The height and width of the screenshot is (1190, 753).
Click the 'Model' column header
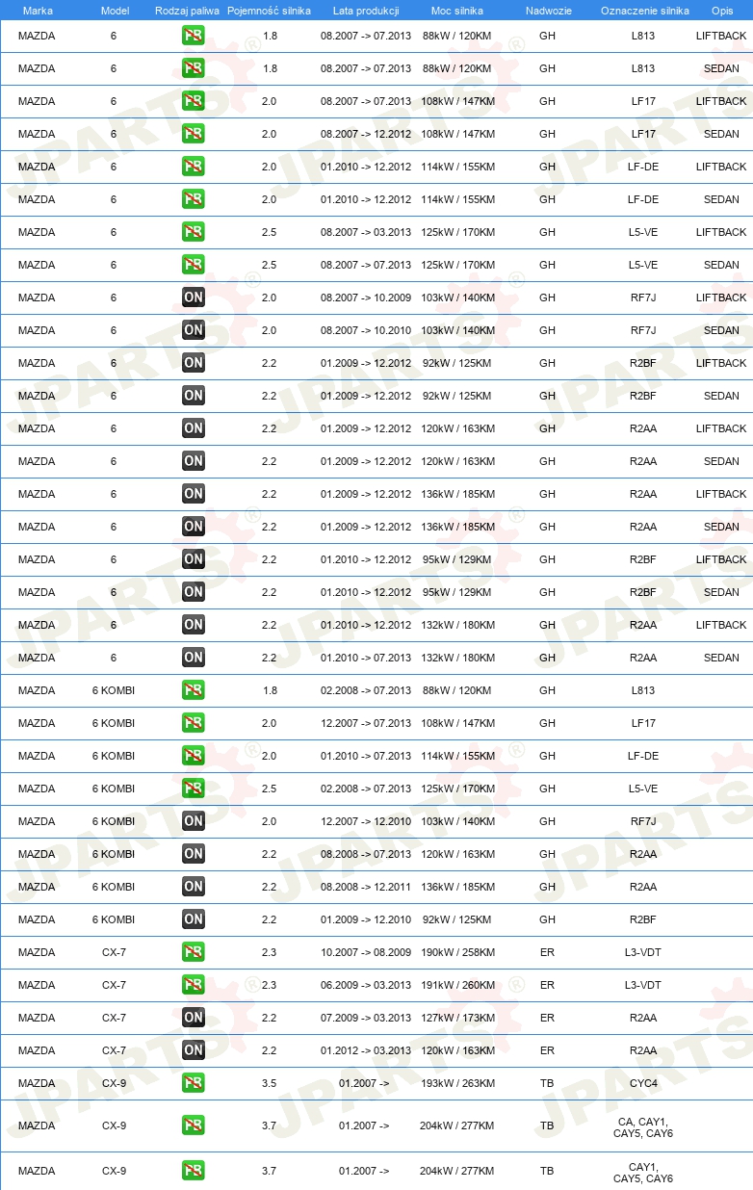point(115,11)
